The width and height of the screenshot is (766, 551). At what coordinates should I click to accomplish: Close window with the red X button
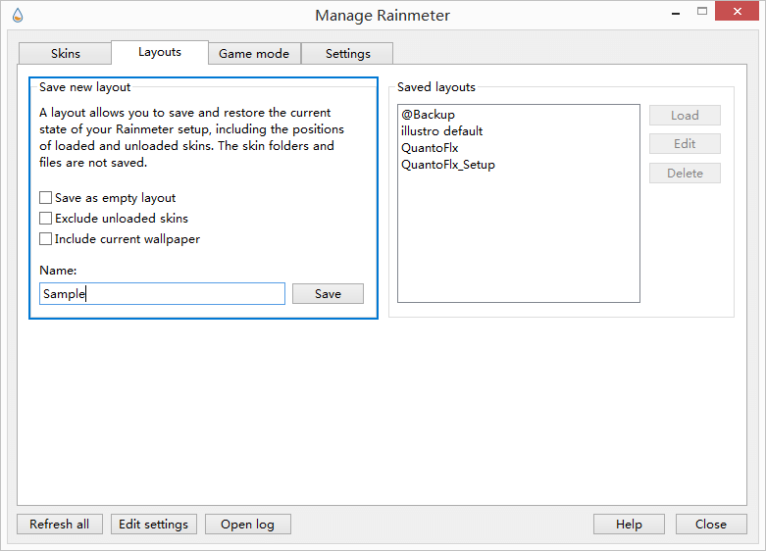coord(738,11)
